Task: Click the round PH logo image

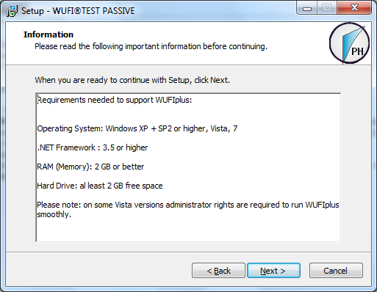Action: click(349, 43)
